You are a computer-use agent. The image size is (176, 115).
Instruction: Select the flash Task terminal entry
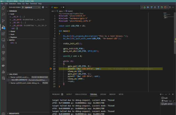[168, 101]
